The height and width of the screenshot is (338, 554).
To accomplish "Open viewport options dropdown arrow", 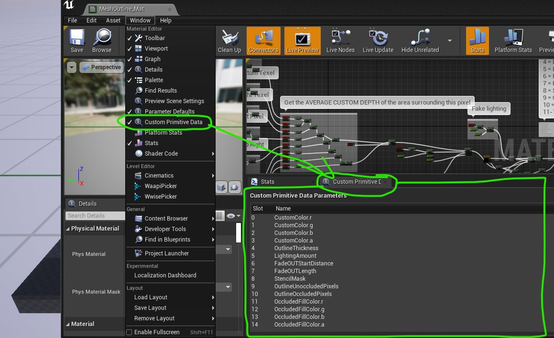I will point(71,67).
